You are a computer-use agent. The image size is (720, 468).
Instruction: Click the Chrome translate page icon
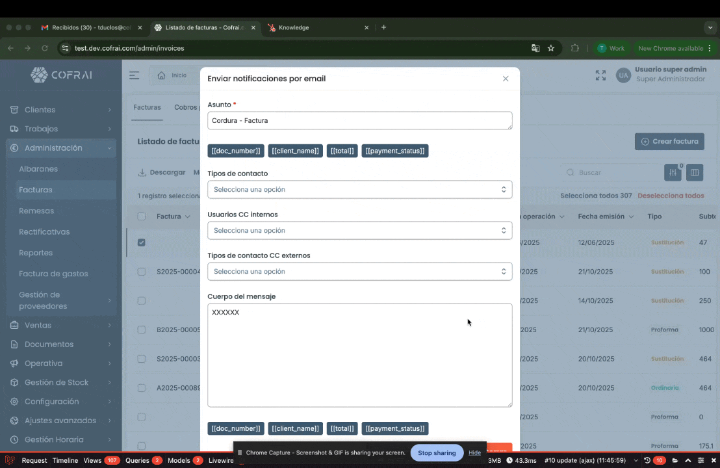click(x=535, y=48)
